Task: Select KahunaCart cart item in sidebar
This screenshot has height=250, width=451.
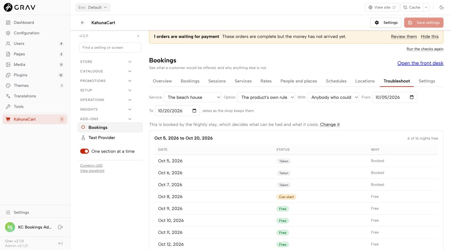Action: [x=35, y=119]
